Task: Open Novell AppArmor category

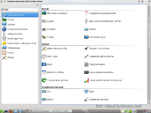Action: click(x=20, y=39)
